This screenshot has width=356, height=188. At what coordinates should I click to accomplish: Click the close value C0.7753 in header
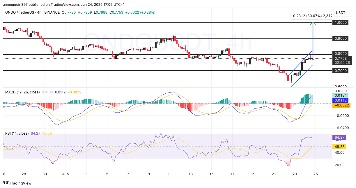pos(117,12)
